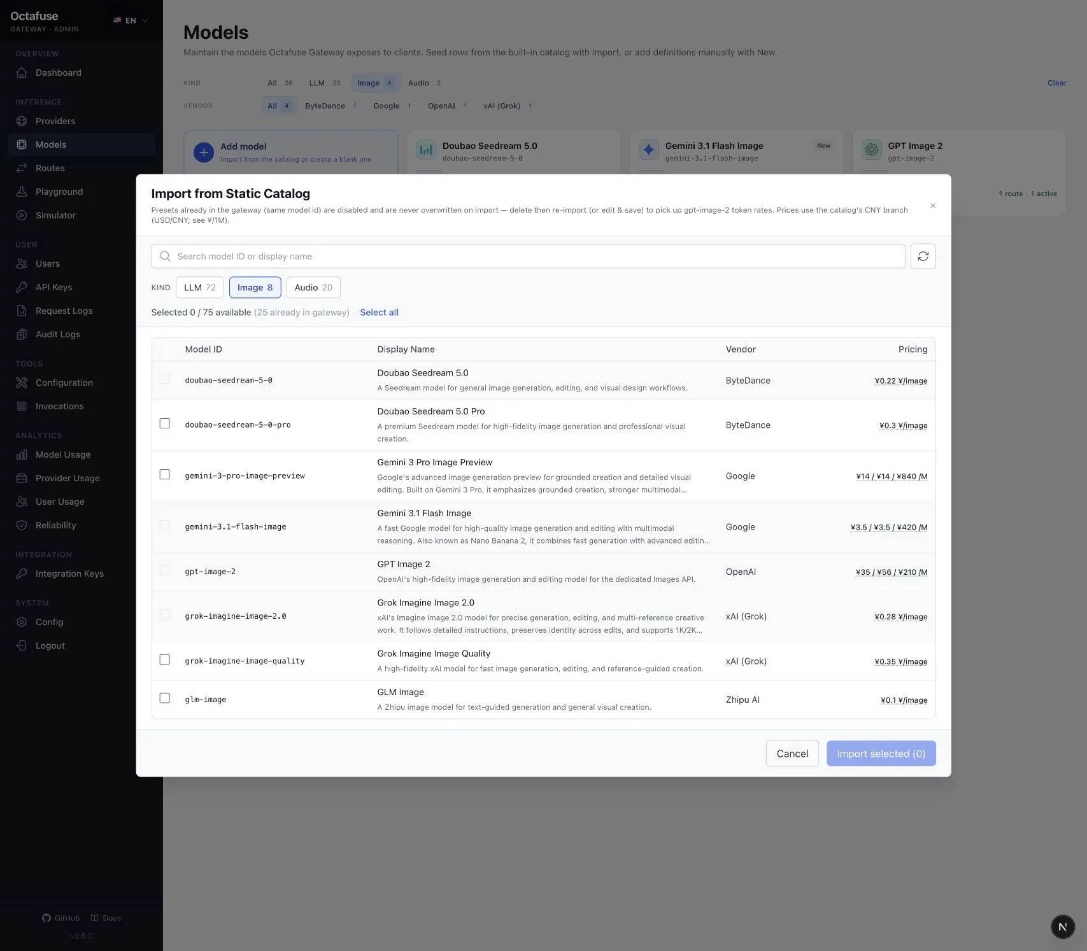1087x951 pixels.
Task: Focus the Search model ID input field
Action: tap(528, 257)
